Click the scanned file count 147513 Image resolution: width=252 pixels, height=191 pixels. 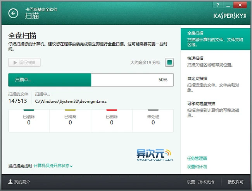(x=18, y=101)
